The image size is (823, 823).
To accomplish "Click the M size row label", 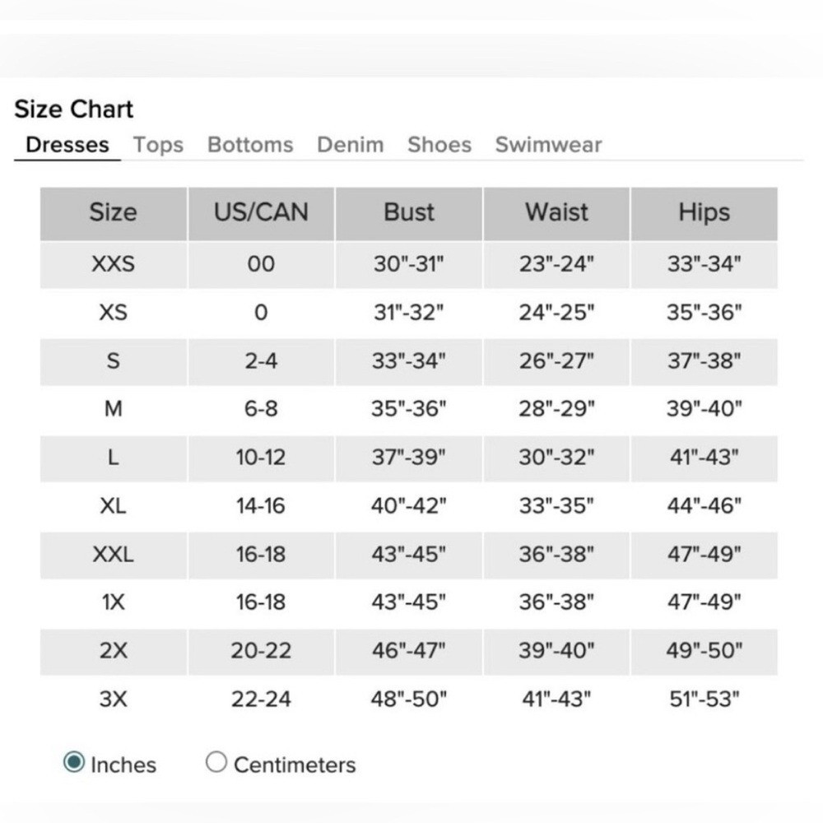I will pos(114,409).
